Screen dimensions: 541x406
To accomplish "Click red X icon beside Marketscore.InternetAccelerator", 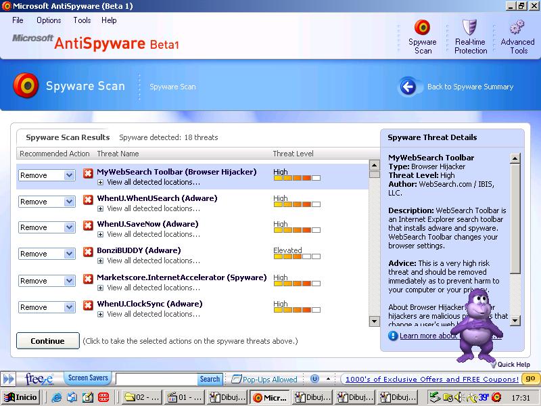I will click(x=88, y=279).
